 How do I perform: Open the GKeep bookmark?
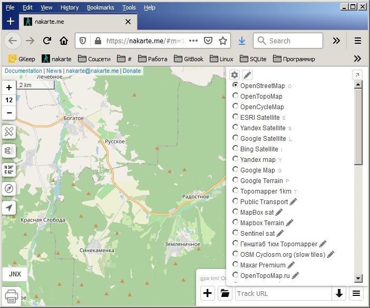[22, 59]
